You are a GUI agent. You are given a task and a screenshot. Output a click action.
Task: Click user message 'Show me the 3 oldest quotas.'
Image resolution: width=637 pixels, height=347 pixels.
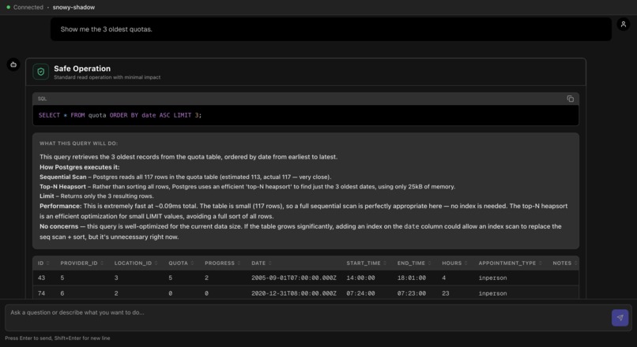pyautogui.click(x=106, y=29)
